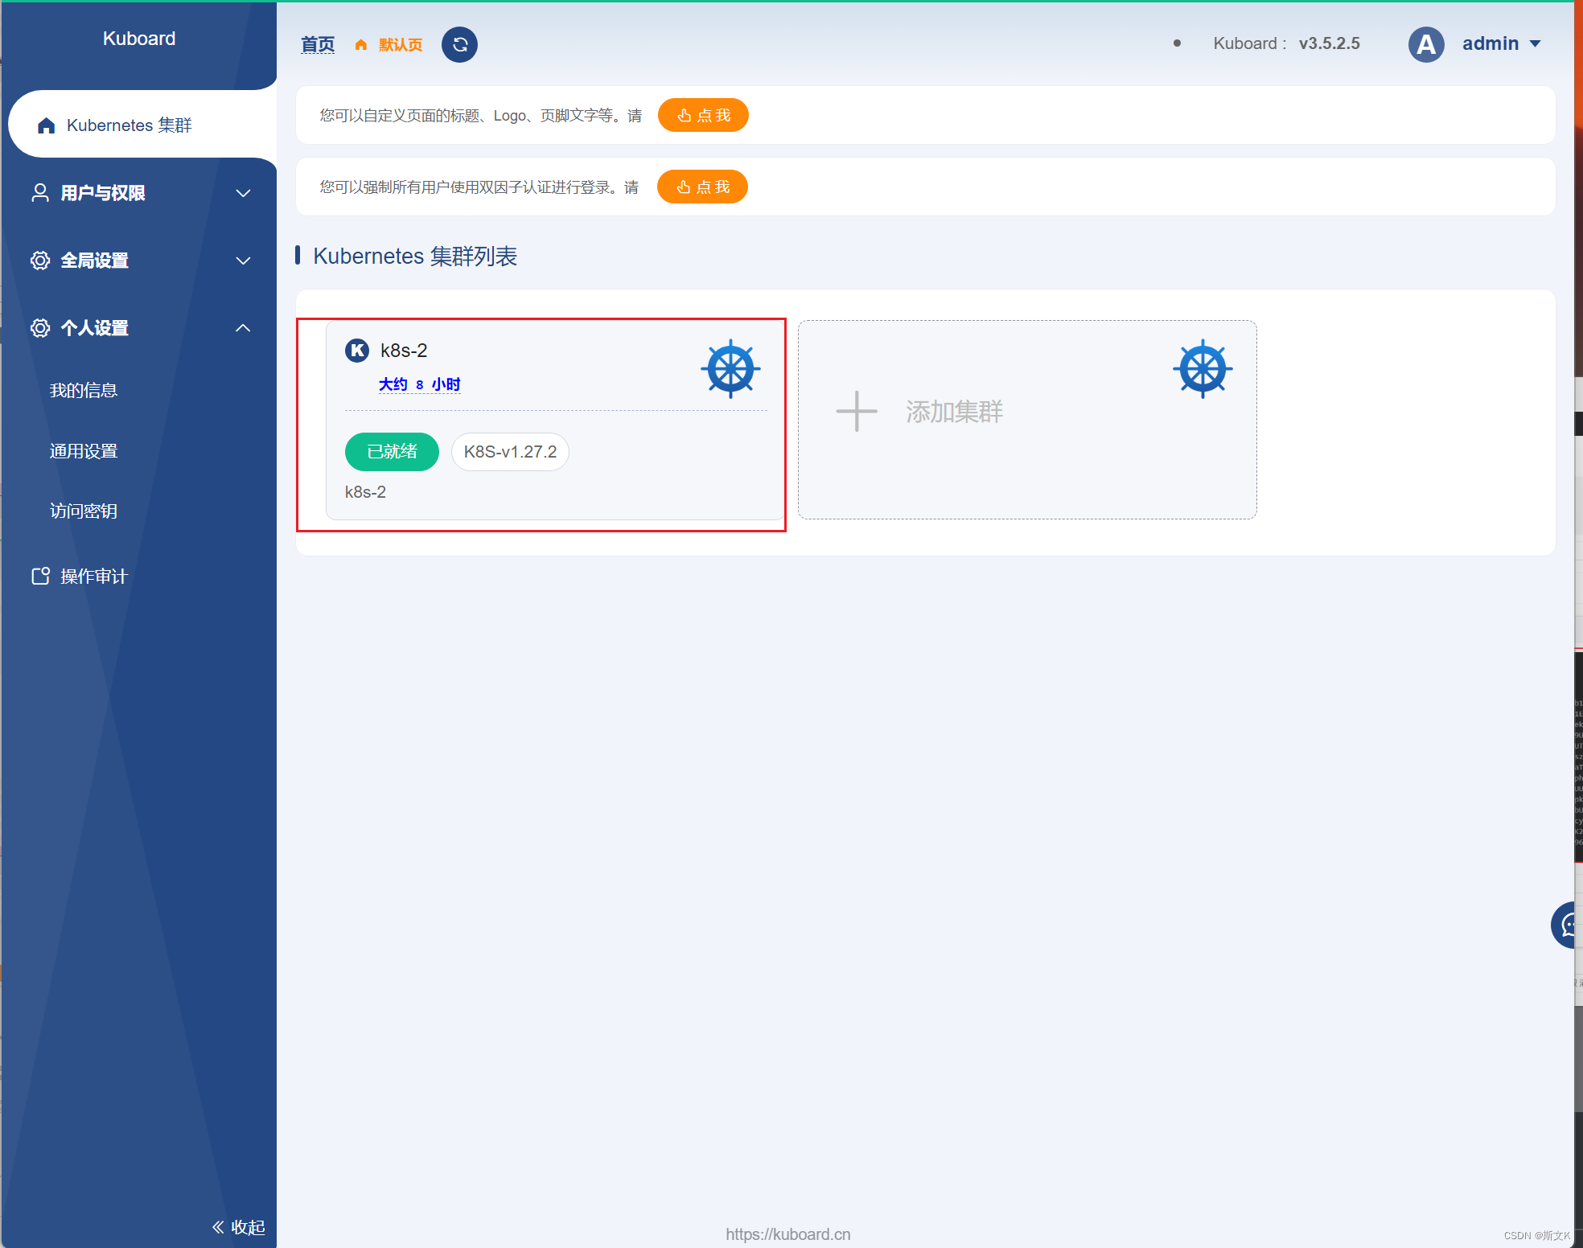Viewport: 1583px width, 1248px height.
Task: Click the 首页 breadcrumb link
Action: pos(318,44)
